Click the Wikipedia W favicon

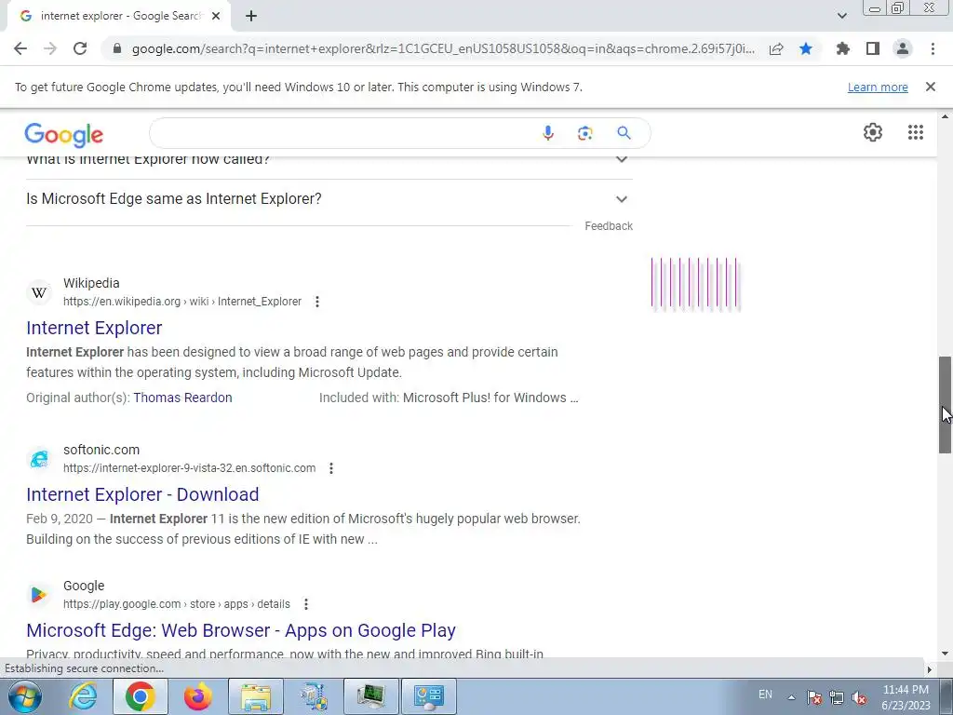coord(39,292)
